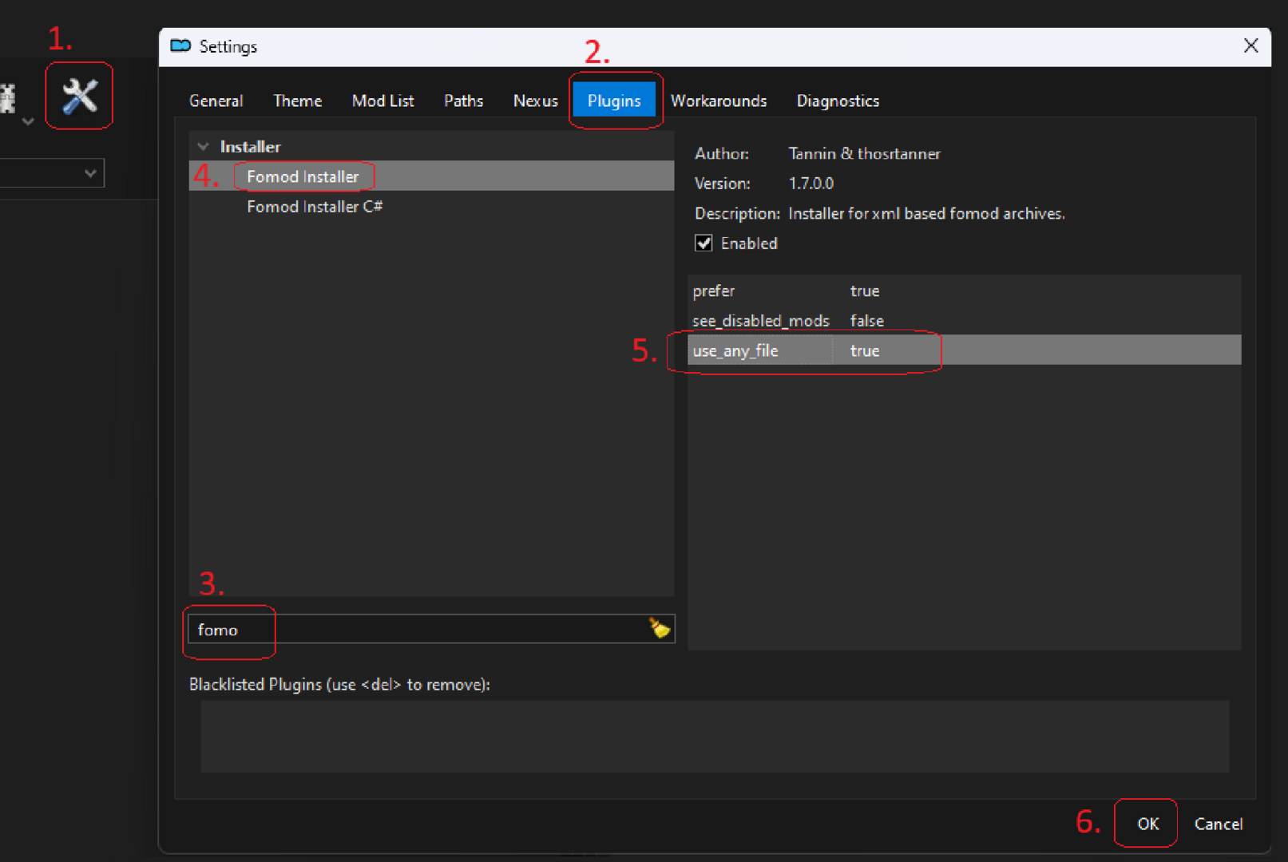Viewport: 1288px width, 862px height.
Task: Close the Settings dialog
Action: [x=1250, y=46]
